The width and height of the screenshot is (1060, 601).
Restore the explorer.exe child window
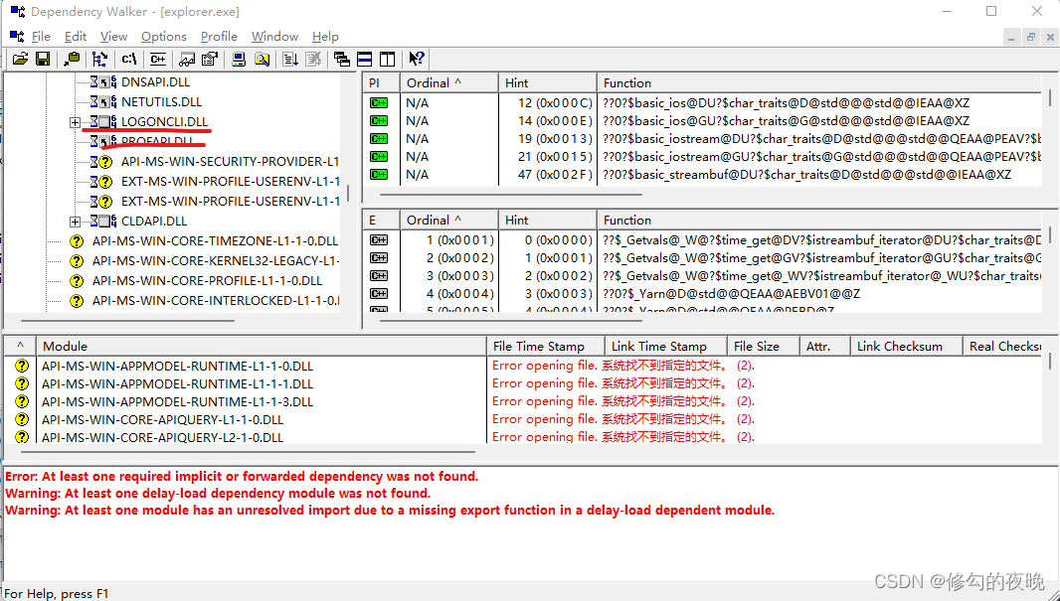point(1030,37)
